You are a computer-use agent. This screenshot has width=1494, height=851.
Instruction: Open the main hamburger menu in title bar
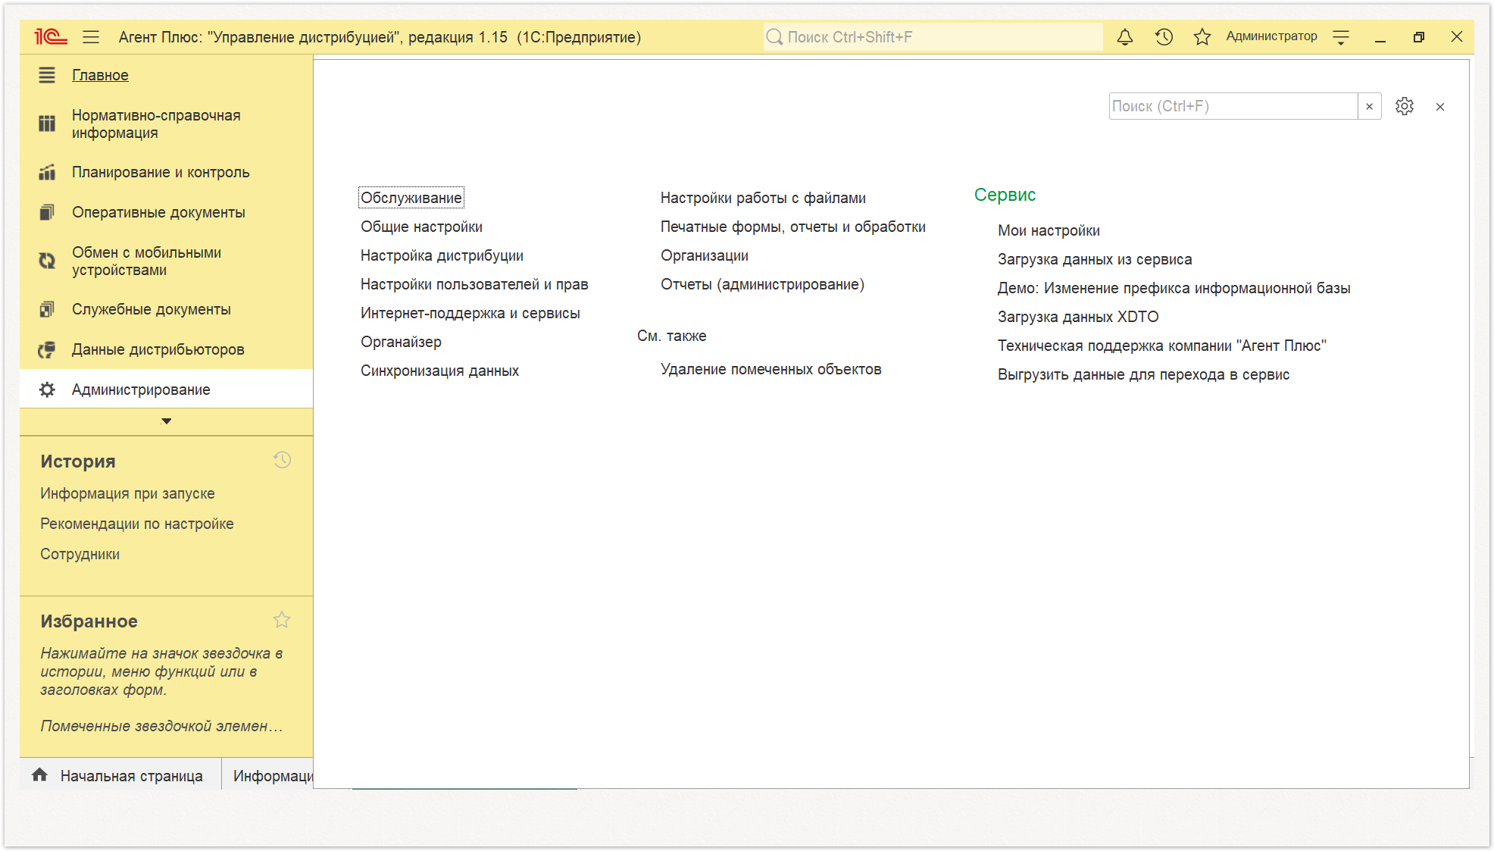[x=91, y=36]
